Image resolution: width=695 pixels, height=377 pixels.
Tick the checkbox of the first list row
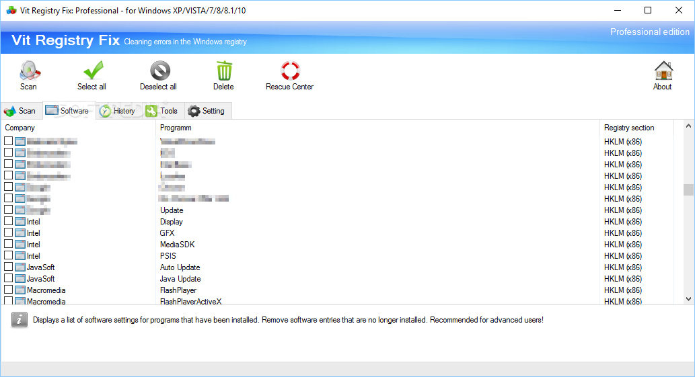(x=9, y=141)
